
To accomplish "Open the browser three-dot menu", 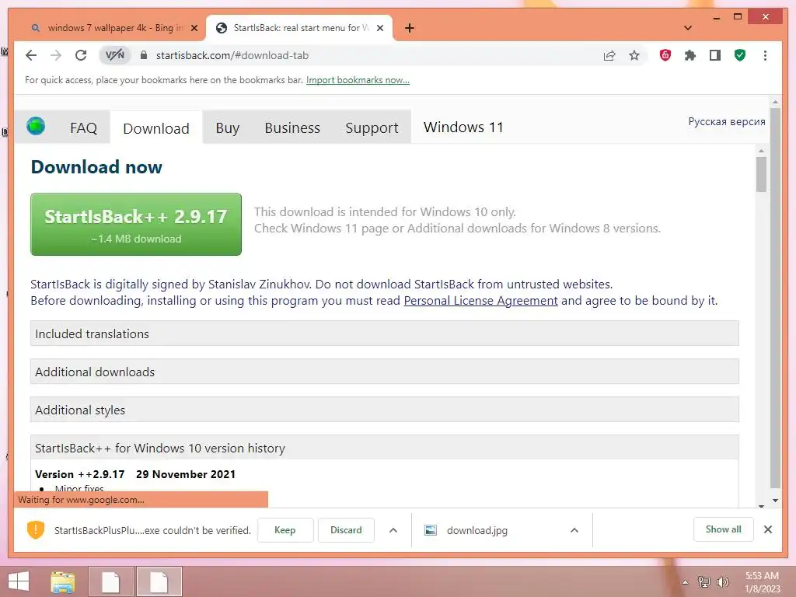I will coord(765,55).
